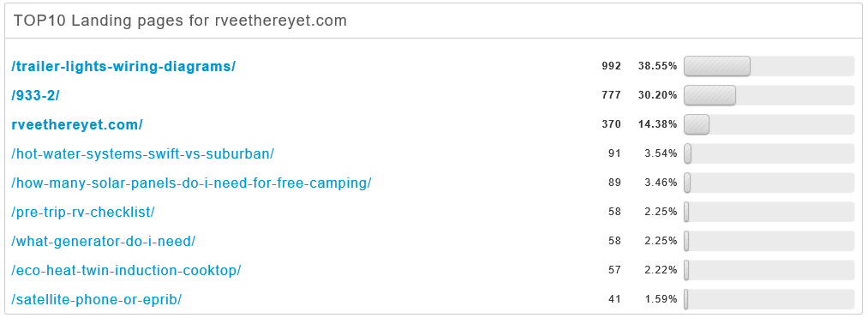
Task: Click the 30.20% progress bar for /933-2/
Action: click(x=769, y=95)
